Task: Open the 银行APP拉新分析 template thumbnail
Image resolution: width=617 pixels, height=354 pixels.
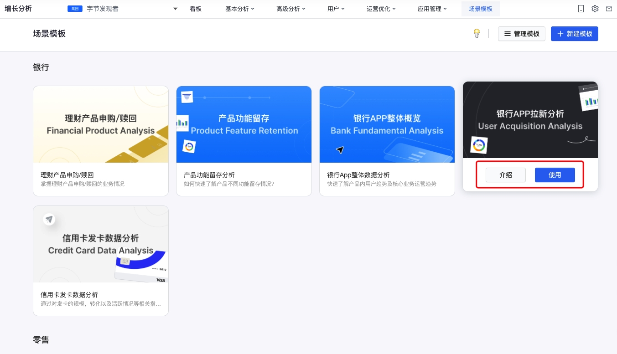Action: [x=530, y=120]
